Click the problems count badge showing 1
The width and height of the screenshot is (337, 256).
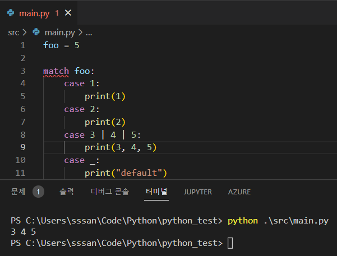(38, 192)
